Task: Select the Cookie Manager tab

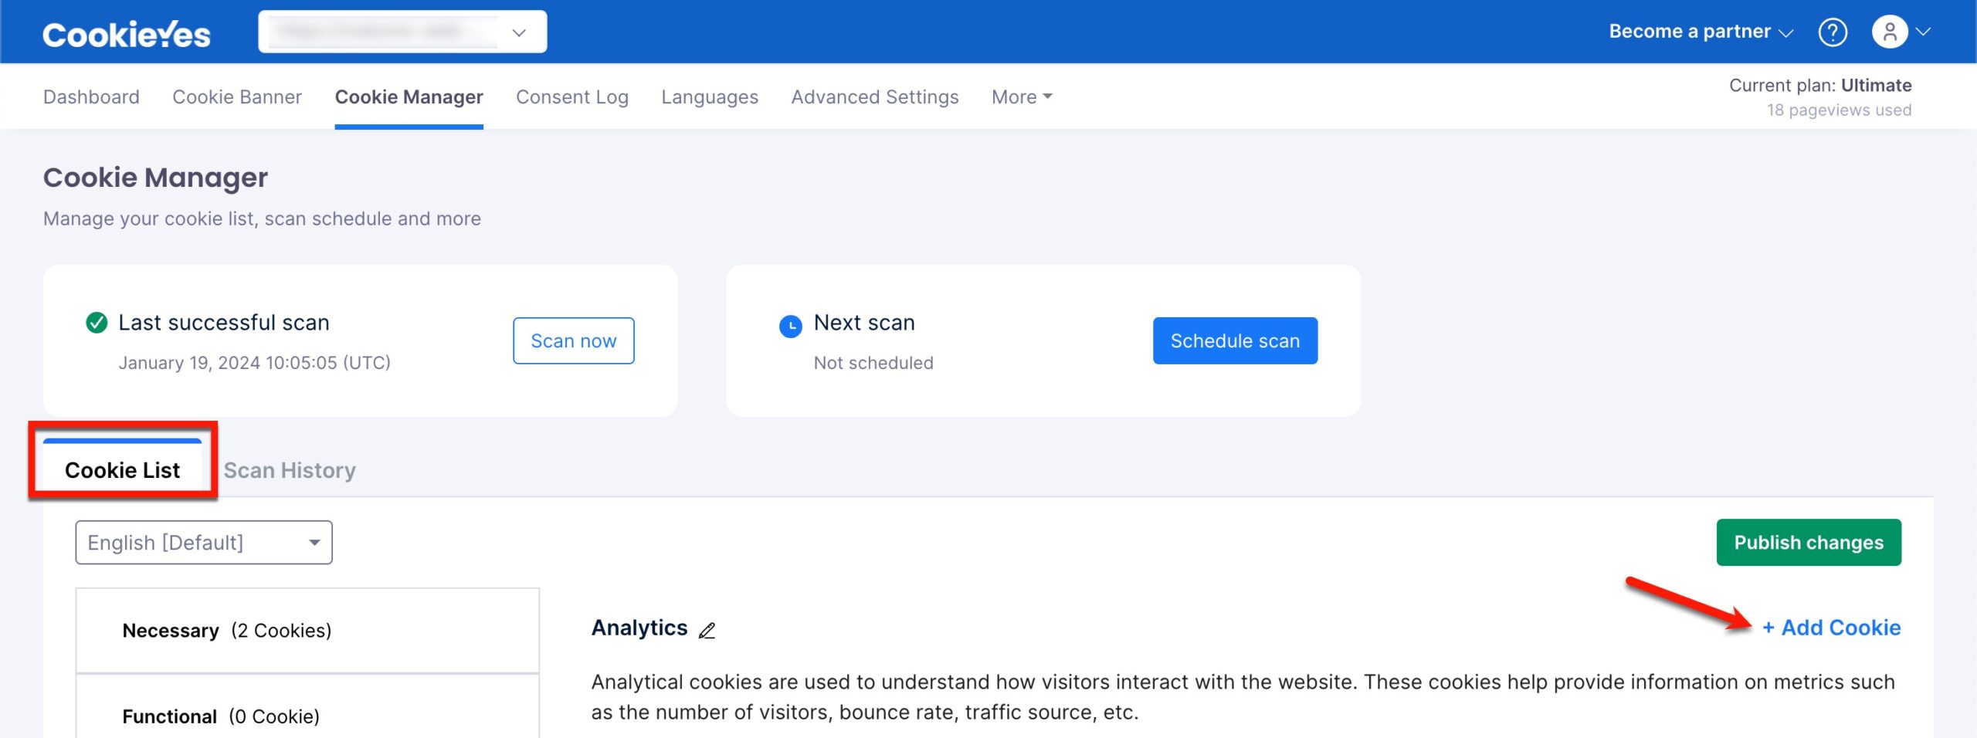Action: (409, 96)
